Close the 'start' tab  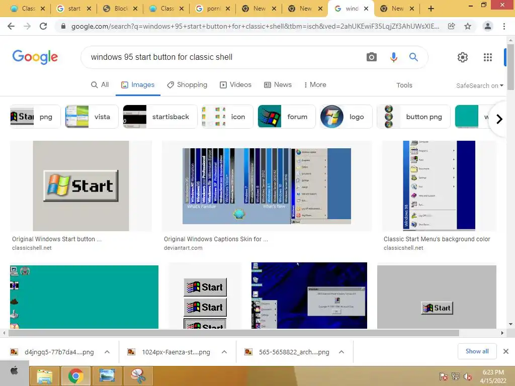coord(89,9)
